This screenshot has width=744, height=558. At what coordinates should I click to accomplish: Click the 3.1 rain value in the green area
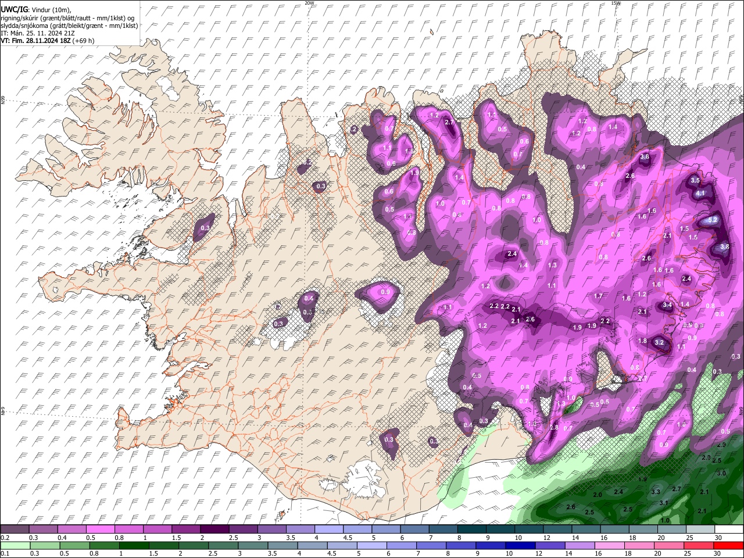click(x=664, y=503)
